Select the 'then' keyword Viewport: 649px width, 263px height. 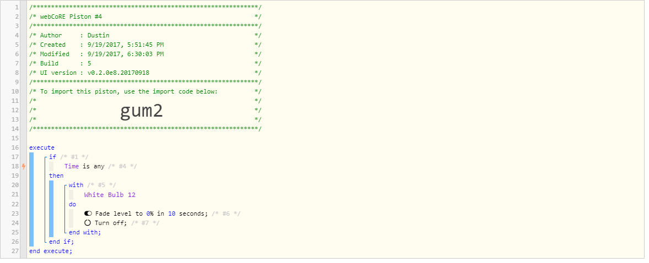tap(56, 176)
